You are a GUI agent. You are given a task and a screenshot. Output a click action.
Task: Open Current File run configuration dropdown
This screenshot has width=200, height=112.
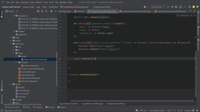pyautogui.click(x=157, y=7)
